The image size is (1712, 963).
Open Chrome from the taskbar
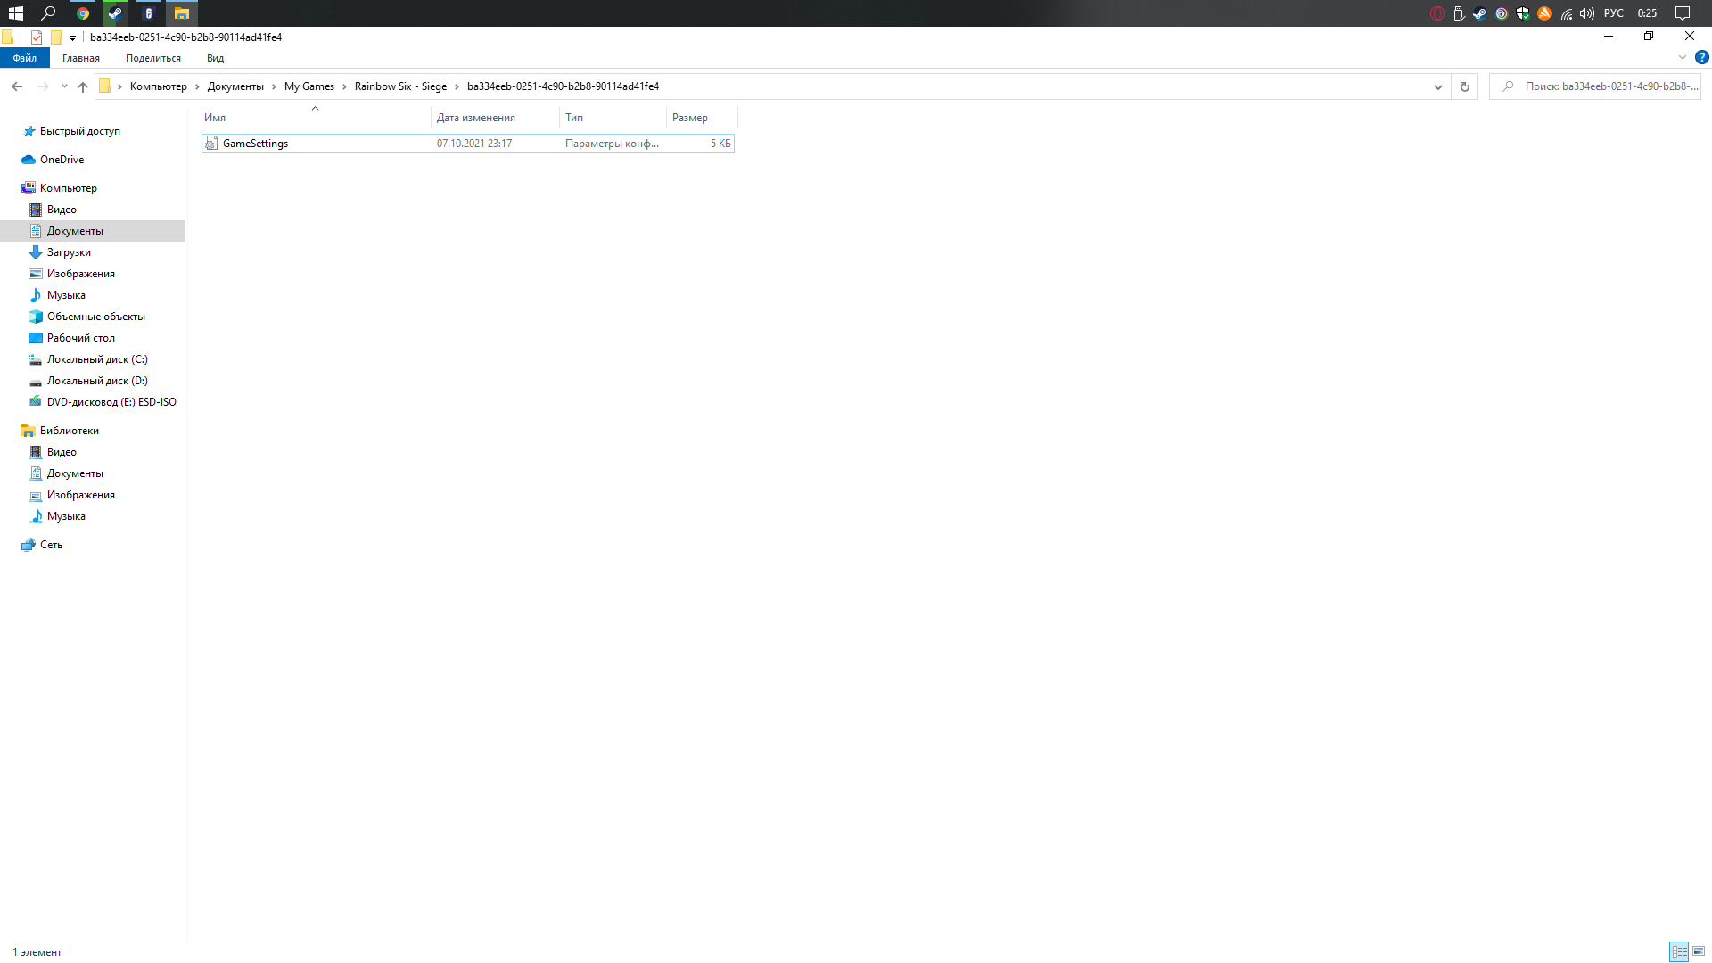click(x=83, y=13)
